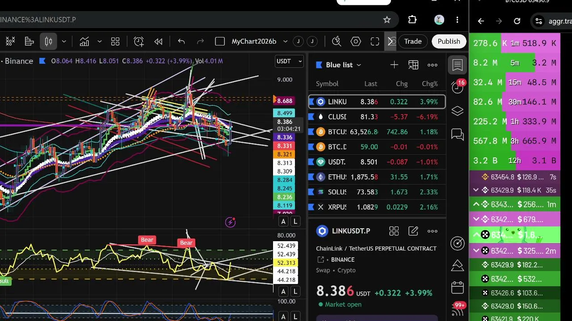
Task: Open quick search lightning icon
Action: (337, 41)
